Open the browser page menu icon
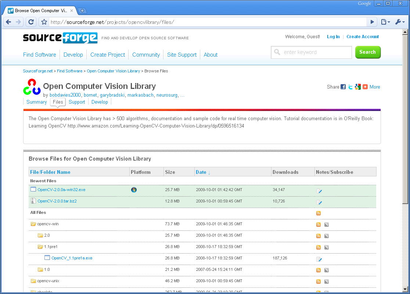This screenshot has height=294, width=410. pos(385,22)
